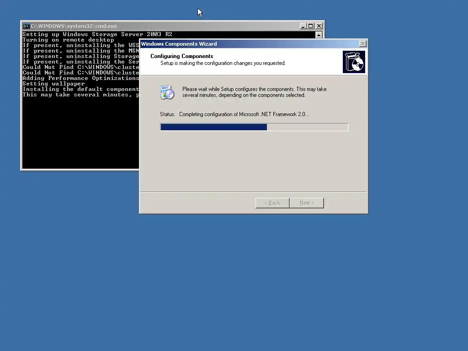The height and width of the screenshot is (351, 468).
Task: Click 'Please wait while Setup configures' message
Action: [254, 92]
